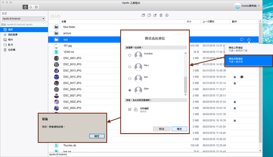Toggle the 存取權限 checkbox
Image resolution: width=273 pixels, height=157 pixels.
[x=130, y=109]
